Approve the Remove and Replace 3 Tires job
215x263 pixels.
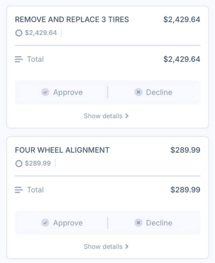[62, 92]
